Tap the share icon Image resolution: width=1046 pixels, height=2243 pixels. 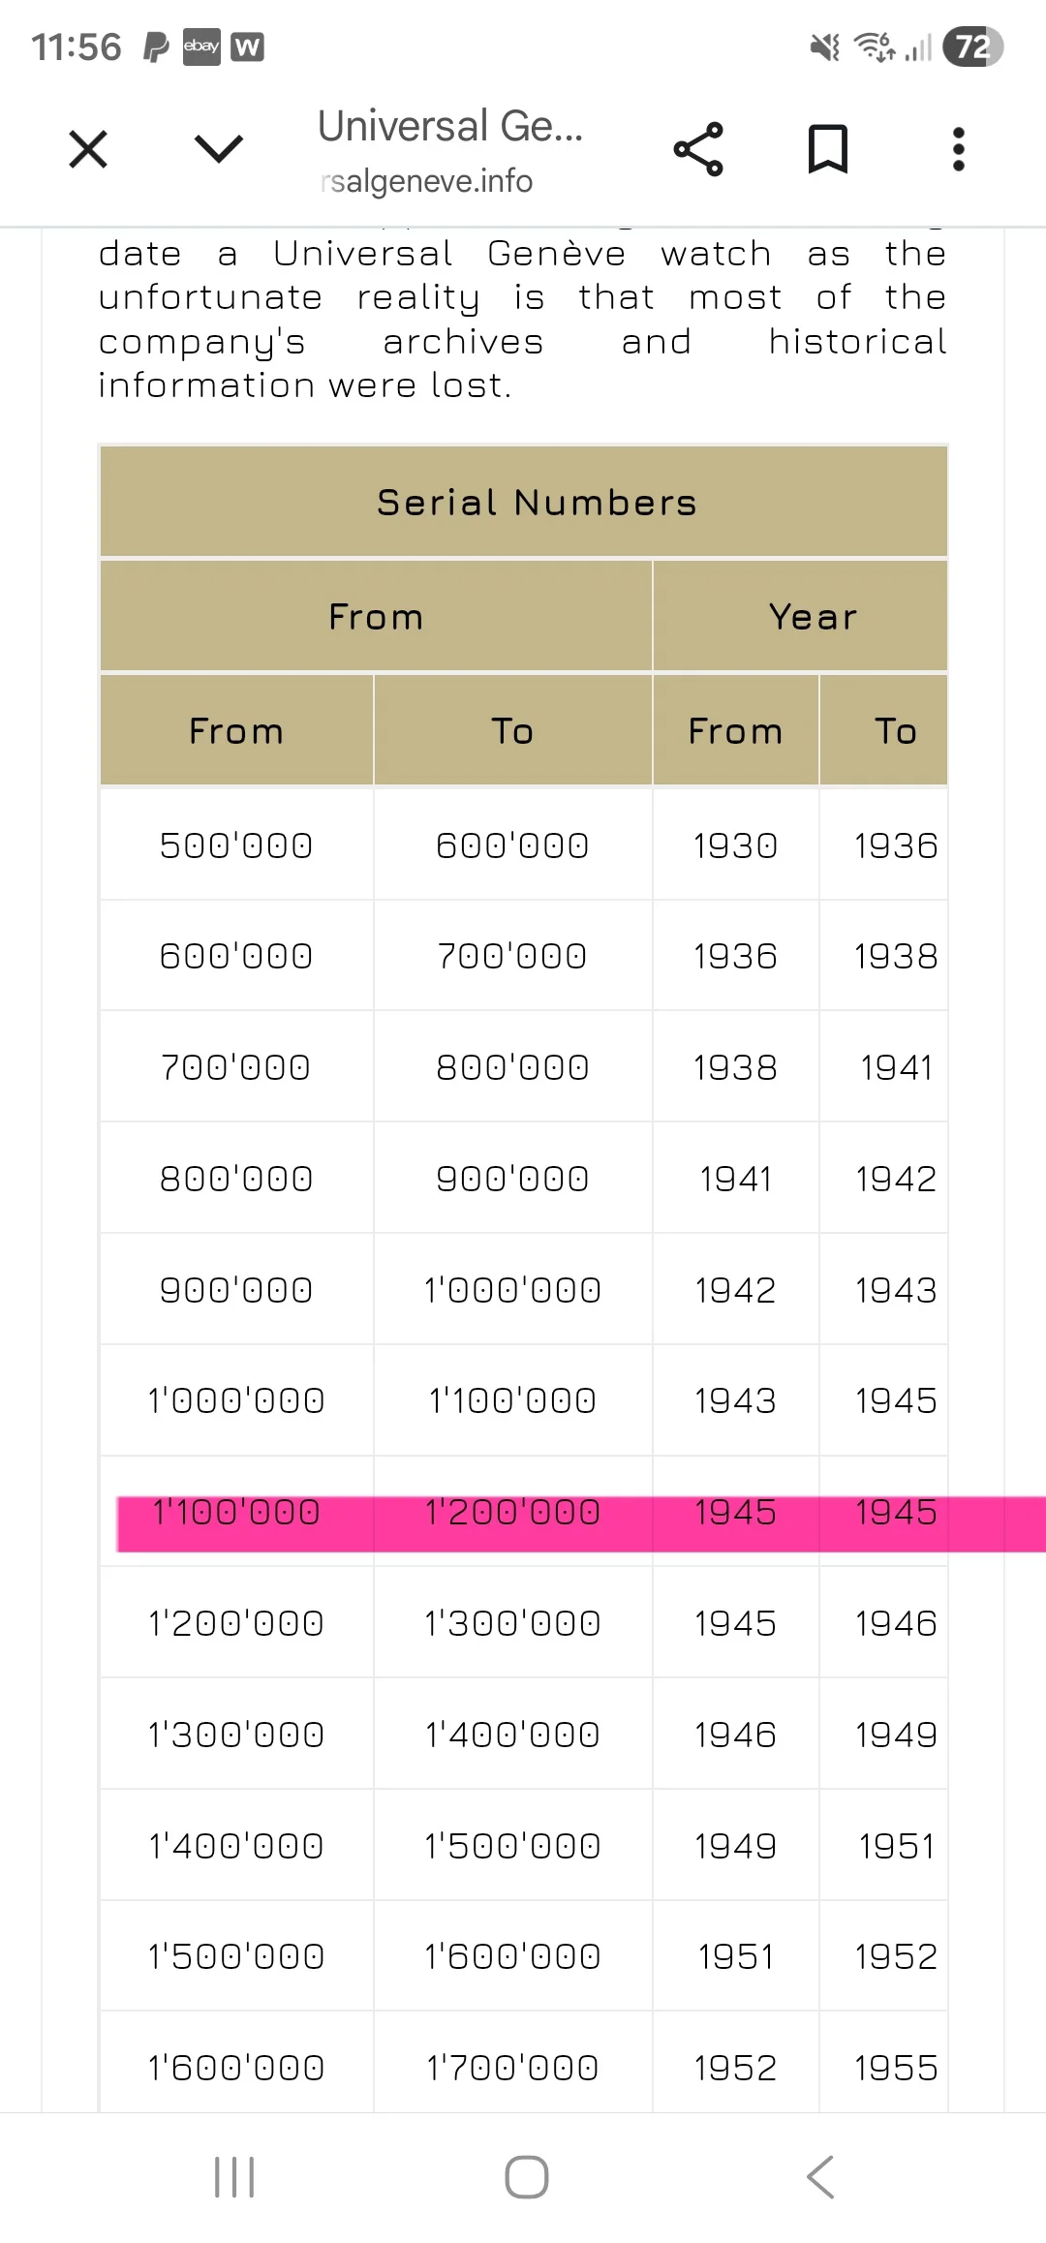(698, 149)
